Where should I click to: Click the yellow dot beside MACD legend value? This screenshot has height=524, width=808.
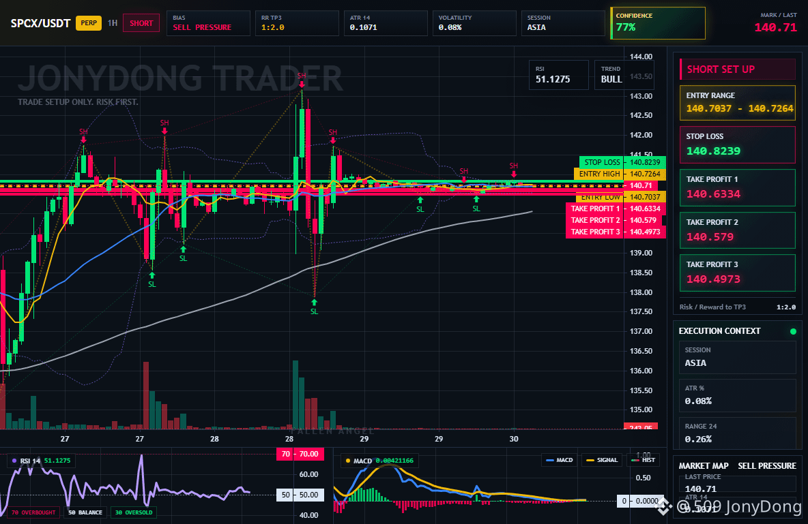click(348, 461)
